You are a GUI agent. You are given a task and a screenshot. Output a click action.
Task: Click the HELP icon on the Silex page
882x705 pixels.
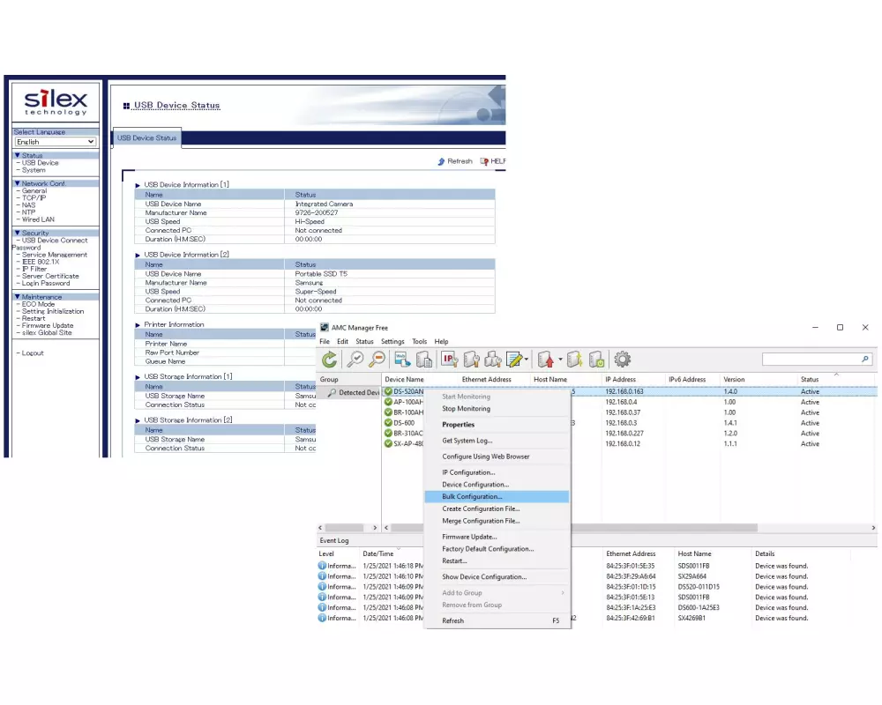[484, 161]
